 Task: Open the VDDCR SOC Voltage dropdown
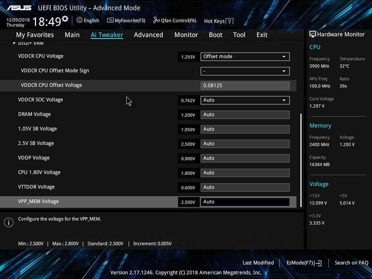(245, 100)
